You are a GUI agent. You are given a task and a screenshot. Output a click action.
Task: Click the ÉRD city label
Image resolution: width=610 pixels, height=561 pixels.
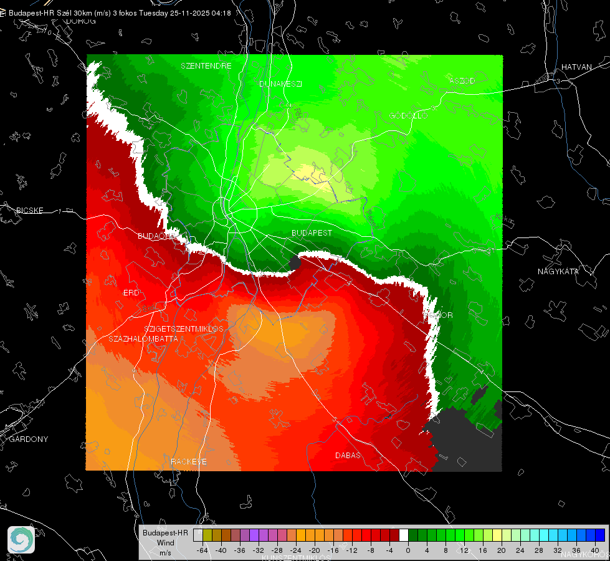click(x=131, y=293)
